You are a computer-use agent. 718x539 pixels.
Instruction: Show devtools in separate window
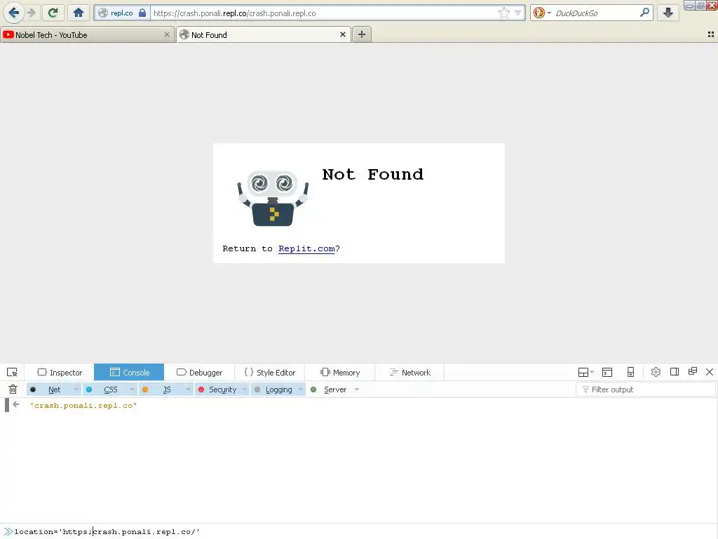click(x=692, y=372)
